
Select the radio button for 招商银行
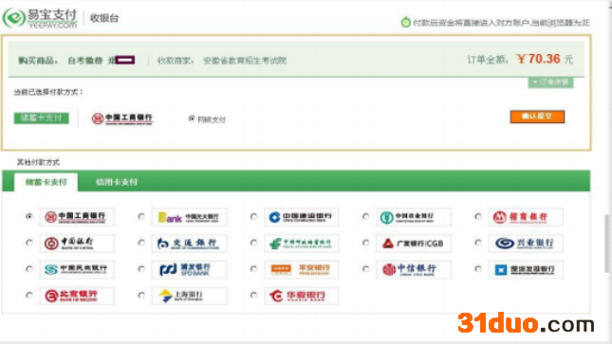click(x=478, y=216)
